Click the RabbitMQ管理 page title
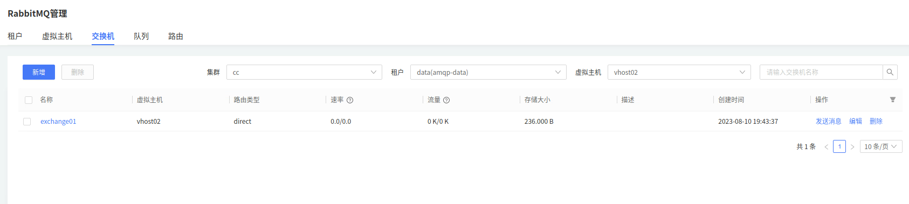The image size is (909, 204). pos(37,13)
